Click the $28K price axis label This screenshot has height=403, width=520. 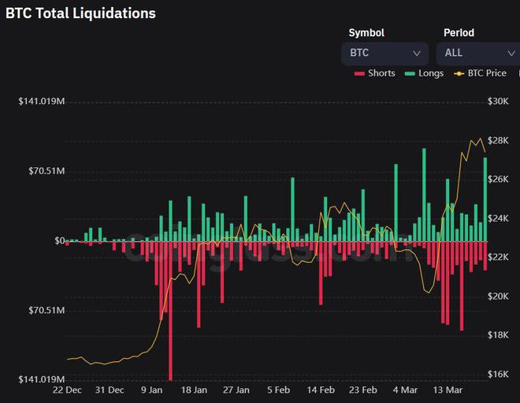pos(499,140)
